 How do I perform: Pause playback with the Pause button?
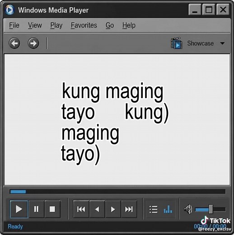click(36, 209)
